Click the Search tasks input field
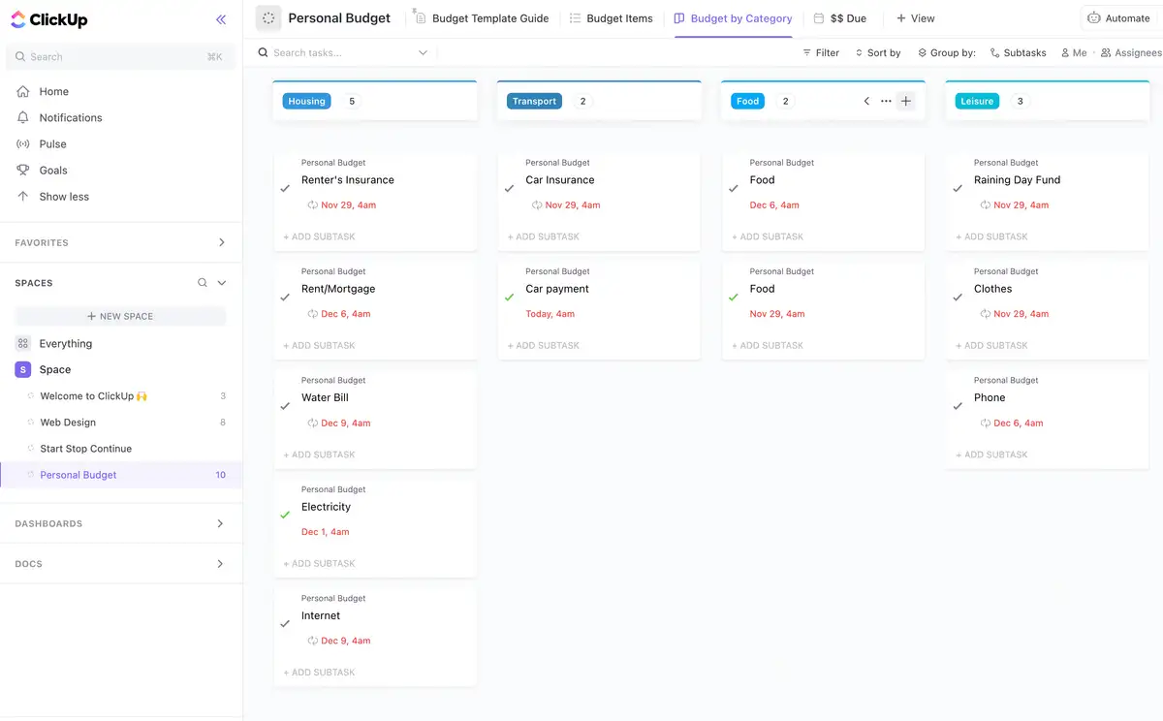Screen dimensions: 1163x721 coord(342,52)
